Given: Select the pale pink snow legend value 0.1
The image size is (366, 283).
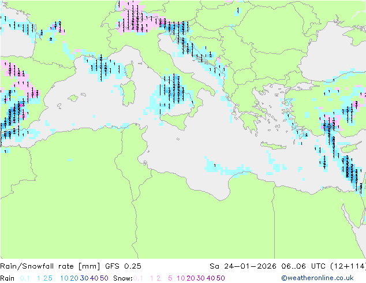Looking at the screenshot, I should tap(138, 278).
